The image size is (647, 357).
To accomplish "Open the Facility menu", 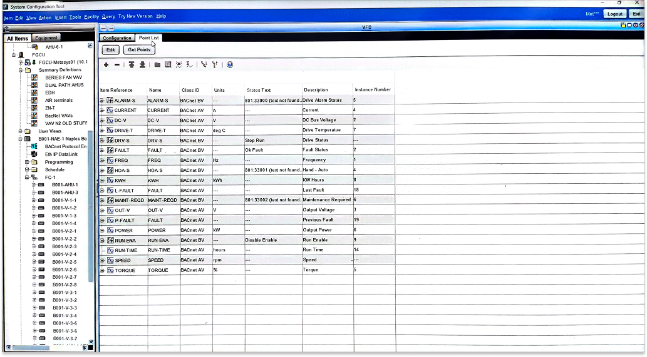I will [91, 17].
